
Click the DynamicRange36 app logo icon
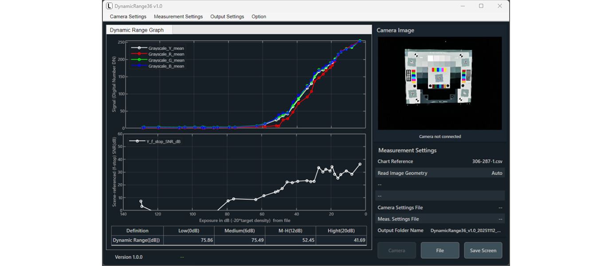pos(109,6)
